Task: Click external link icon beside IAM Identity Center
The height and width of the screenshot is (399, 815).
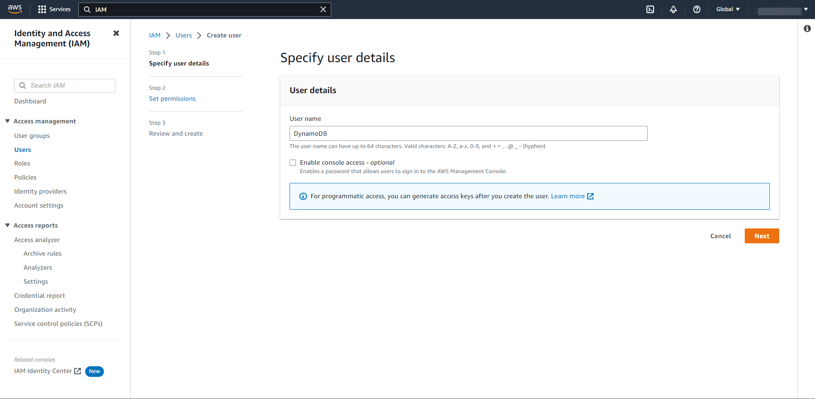Action: click(x=77, y=371)
